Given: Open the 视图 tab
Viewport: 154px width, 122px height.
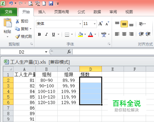Looking at the screenshot, I should click(129, 12).
